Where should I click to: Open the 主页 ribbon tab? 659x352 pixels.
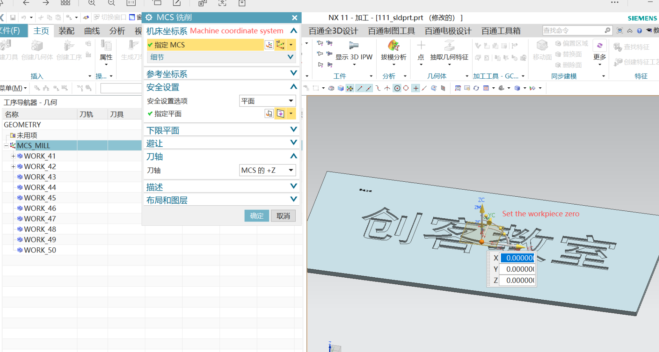tap(41, 31)
